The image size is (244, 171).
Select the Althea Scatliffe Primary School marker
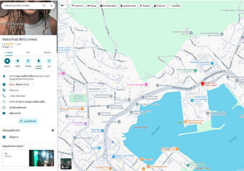pyautogui.click(x=111, y=96)
